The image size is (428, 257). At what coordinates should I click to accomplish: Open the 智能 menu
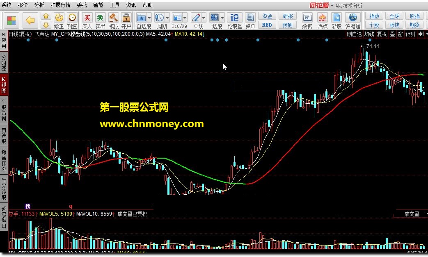98,5
